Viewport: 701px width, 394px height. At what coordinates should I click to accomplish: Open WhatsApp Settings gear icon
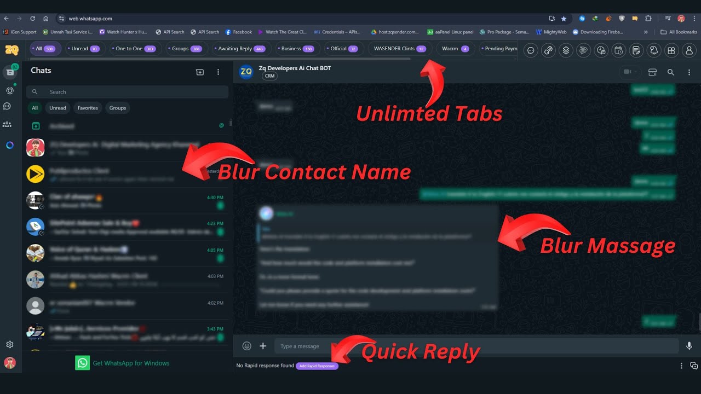[10, 344]
